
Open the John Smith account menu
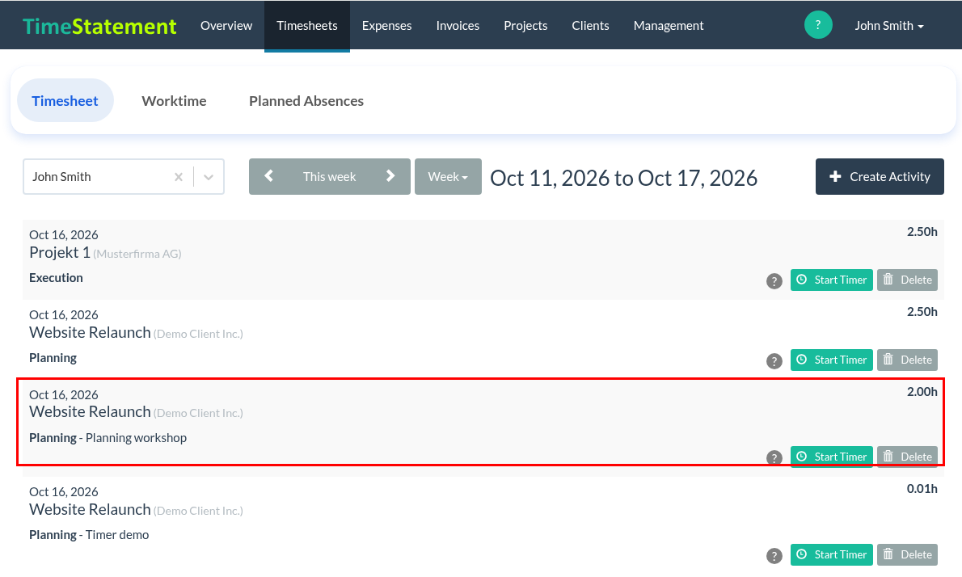pyautogui.click(x=889, y=26)
